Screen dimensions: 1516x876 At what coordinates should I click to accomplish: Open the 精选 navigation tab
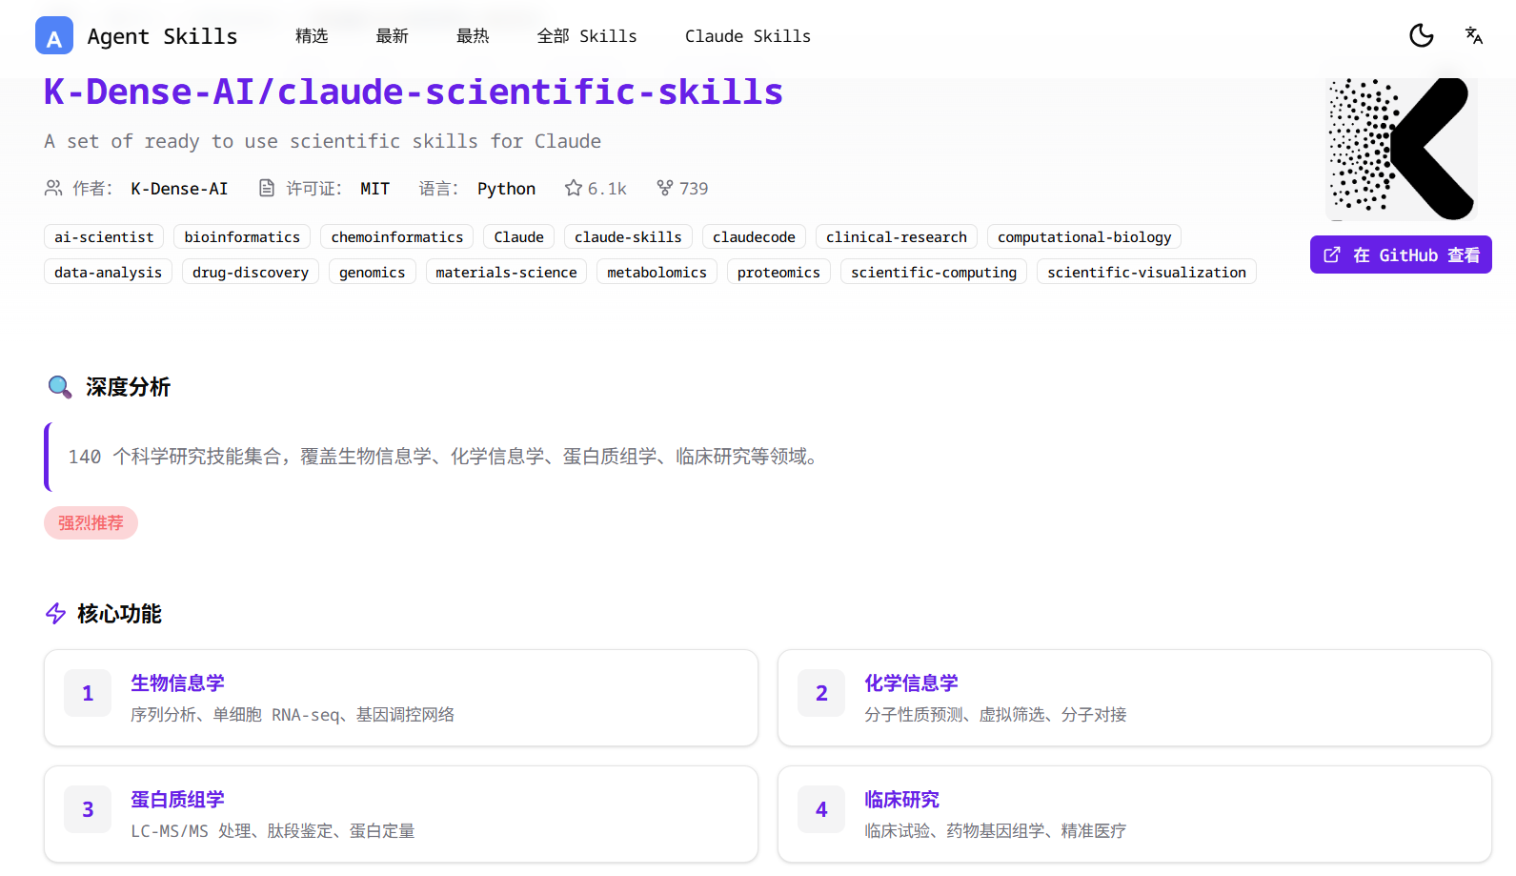pyautogui.click(x=312, y=36)
